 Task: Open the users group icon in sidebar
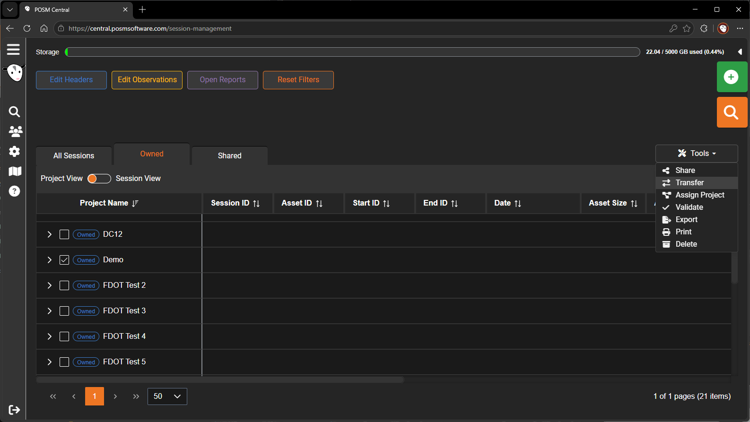(15, 131)
